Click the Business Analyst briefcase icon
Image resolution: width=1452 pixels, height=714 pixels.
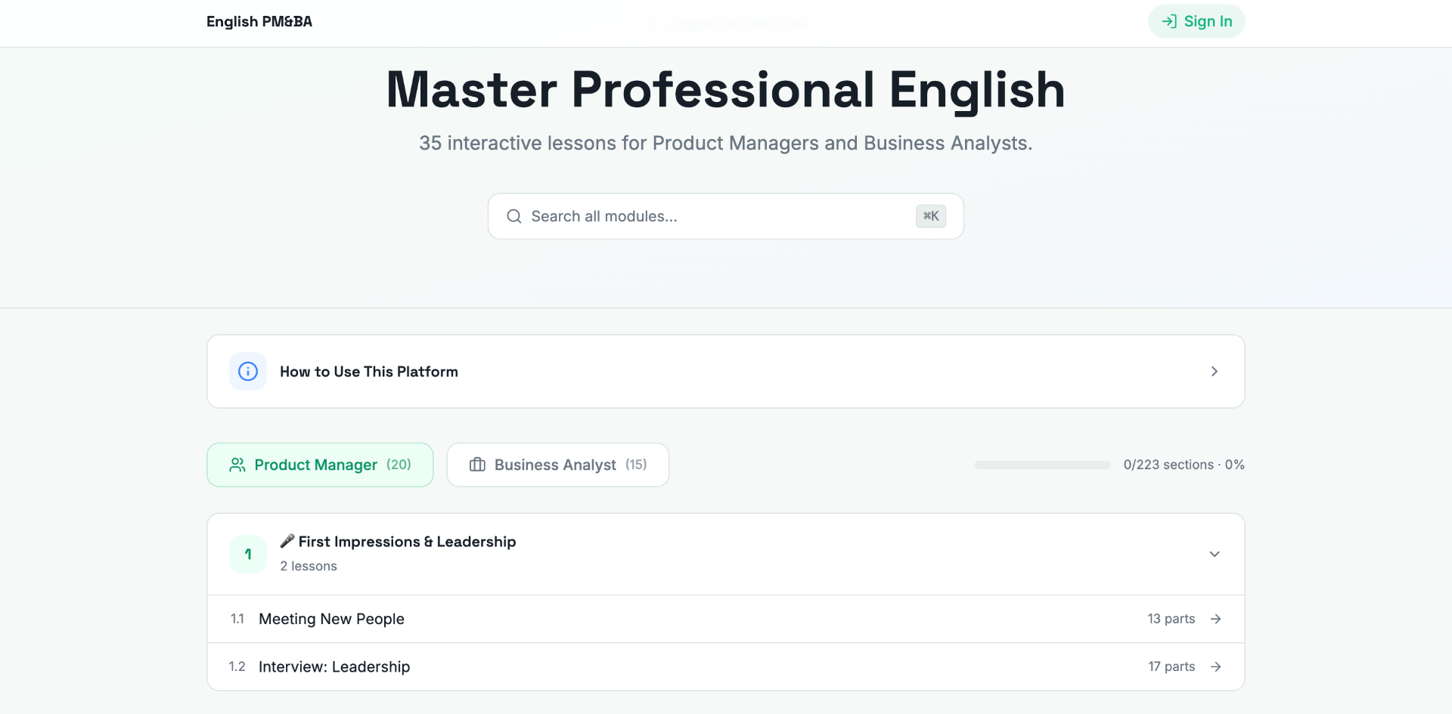[478, 465]
